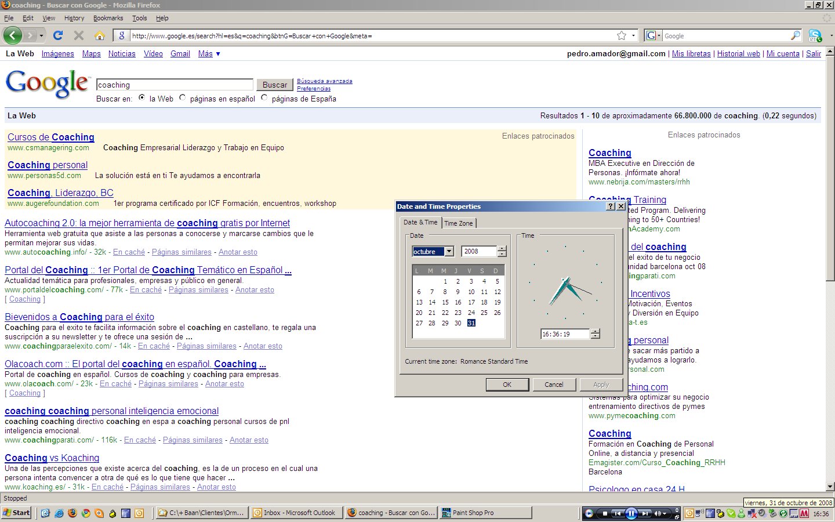Image resolution: width=835 pixels, height=522 pixels.
Task: Select day 31 in the calendar
Action: [x=471, y=323]
